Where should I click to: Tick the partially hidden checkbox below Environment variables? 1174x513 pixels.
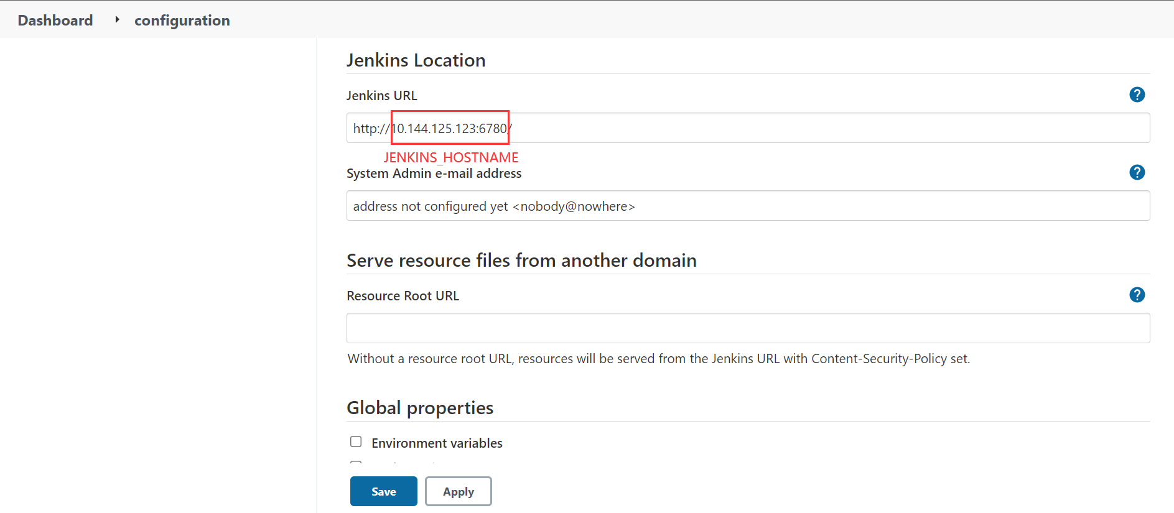click(x=356, y=463)
